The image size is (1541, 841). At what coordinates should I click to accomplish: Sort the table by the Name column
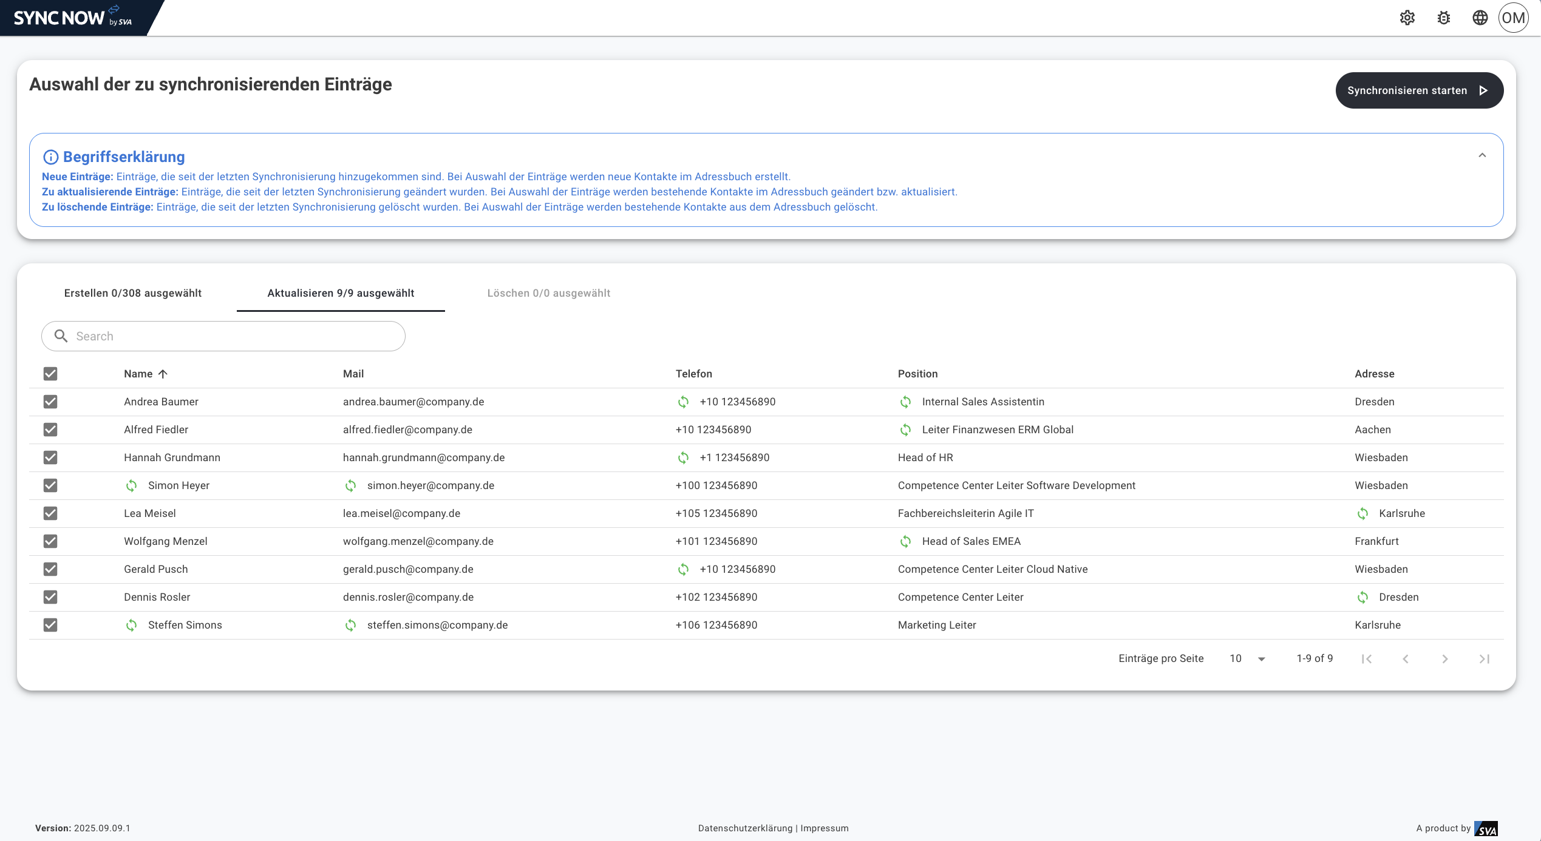138,374
